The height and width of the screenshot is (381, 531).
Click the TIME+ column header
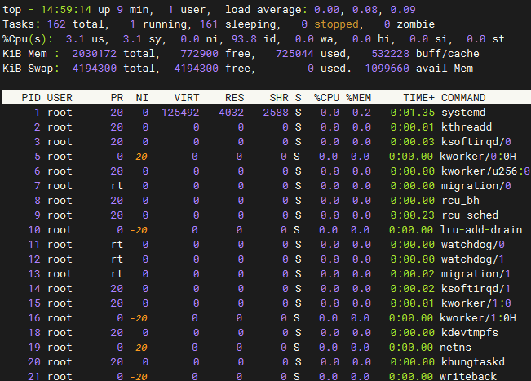point(418,98)
